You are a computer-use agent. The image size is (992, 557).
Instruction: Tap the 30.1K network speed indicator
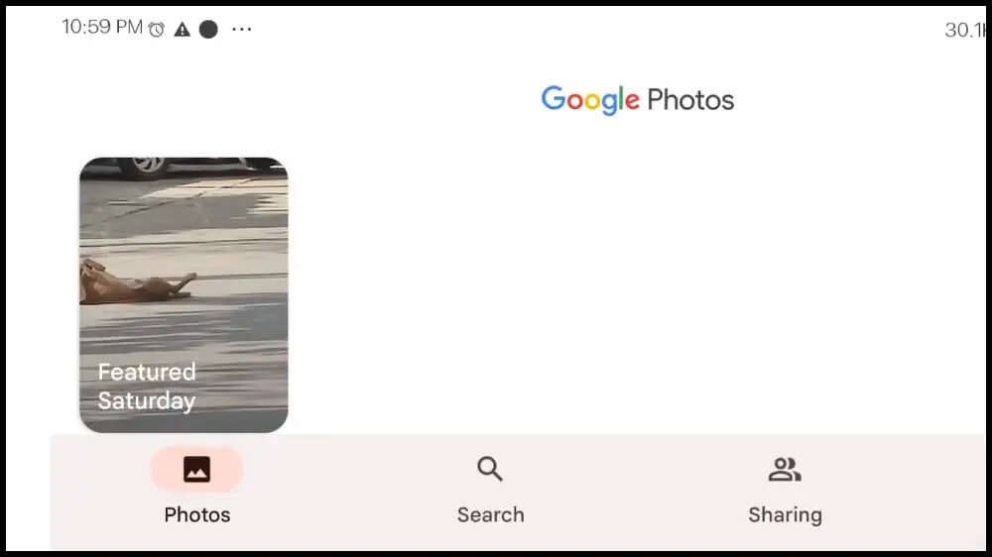click(x=965, y=30)
